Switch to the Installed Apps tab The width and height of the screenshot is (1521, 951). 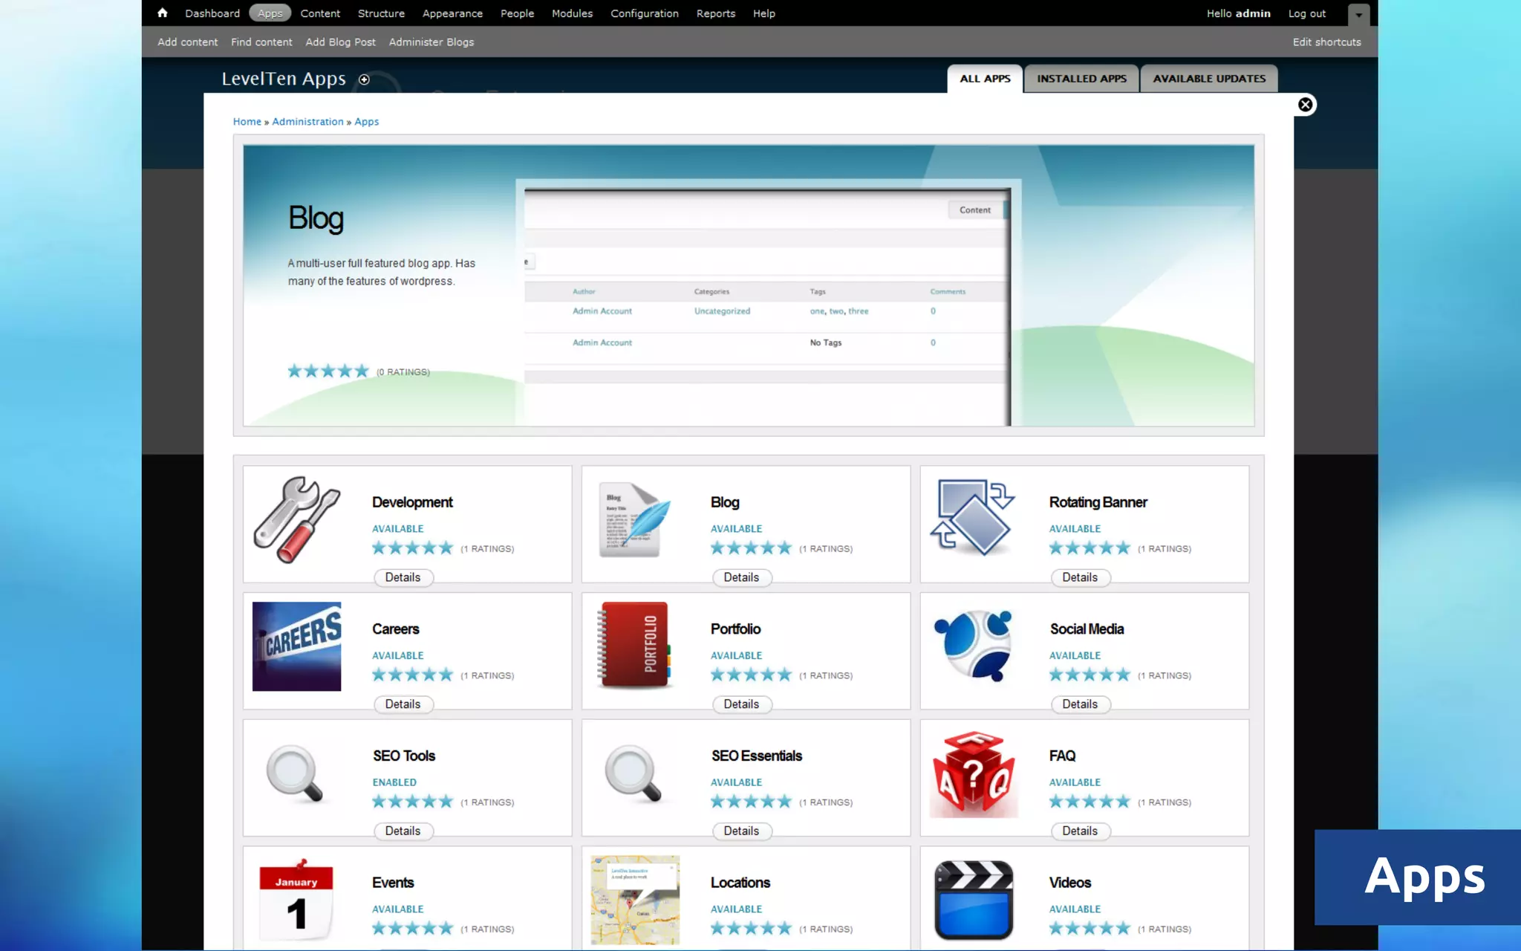1081,78
